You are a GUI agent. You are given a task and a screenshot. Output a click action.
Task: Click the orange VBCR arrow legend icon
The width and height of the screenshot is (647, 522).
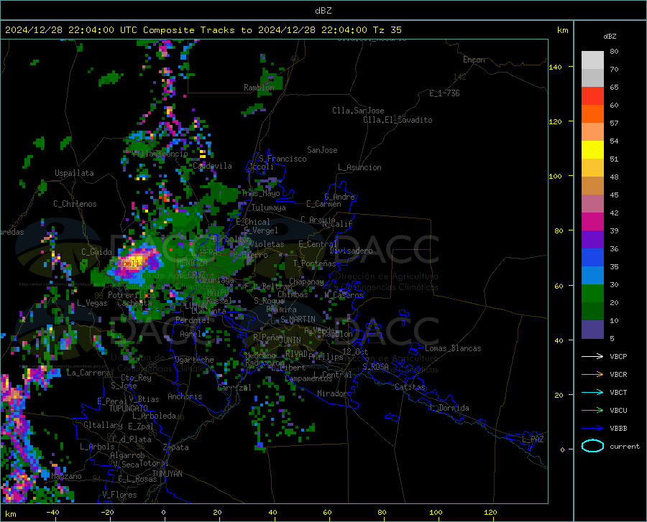[592, 375]
